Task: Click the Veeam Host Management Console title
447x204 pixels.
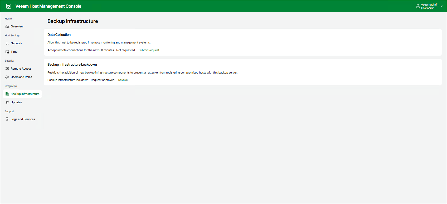Action: click(48, 6)
